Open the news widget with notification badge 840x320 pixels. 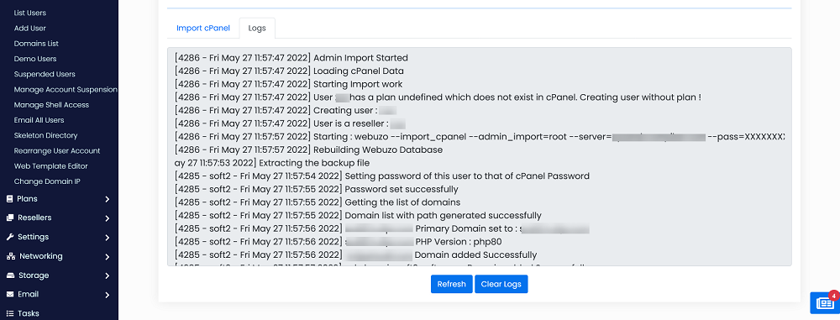[x=824, y=302]
